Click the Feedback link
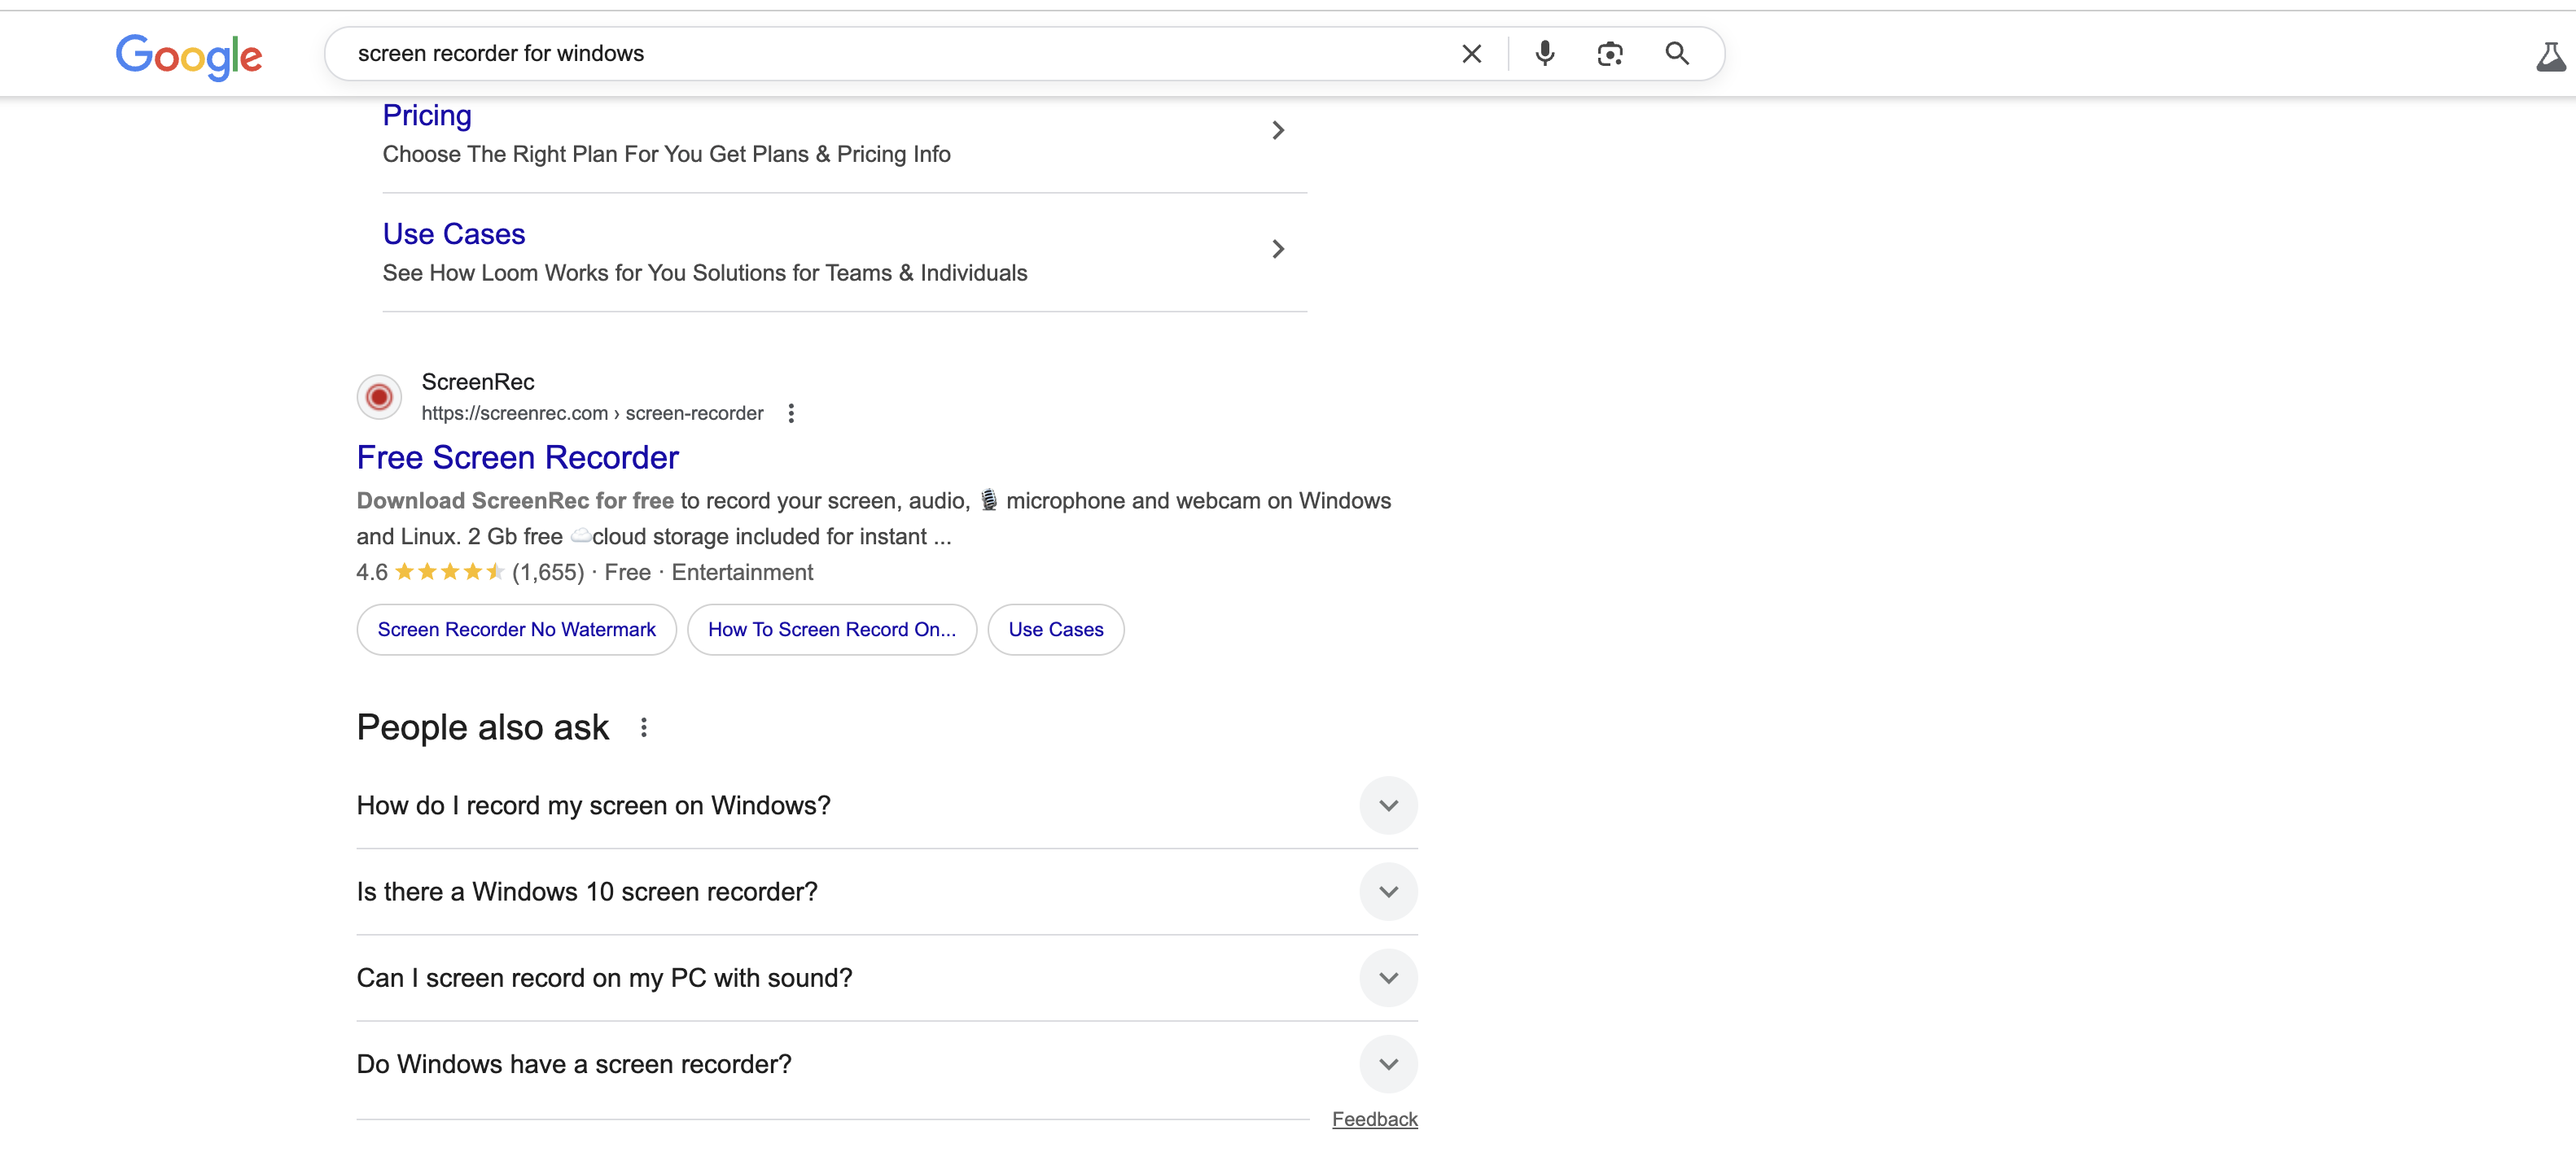The height and width of the screenshot is (1165, 2576). click(x=1374, y=1119)
